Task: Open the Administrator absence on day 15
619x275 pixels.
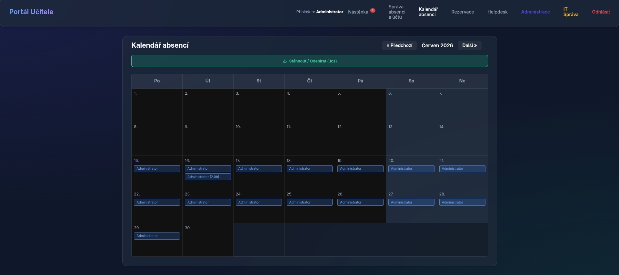Action: [157, 169]
